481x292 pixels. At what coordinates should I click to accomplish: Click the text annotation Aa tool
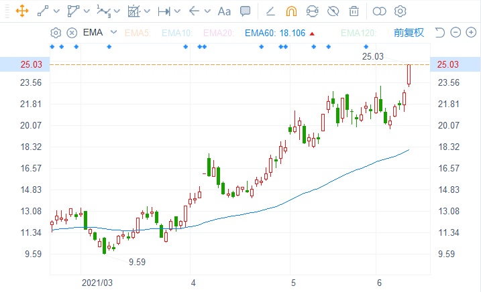tap(225, 11)
